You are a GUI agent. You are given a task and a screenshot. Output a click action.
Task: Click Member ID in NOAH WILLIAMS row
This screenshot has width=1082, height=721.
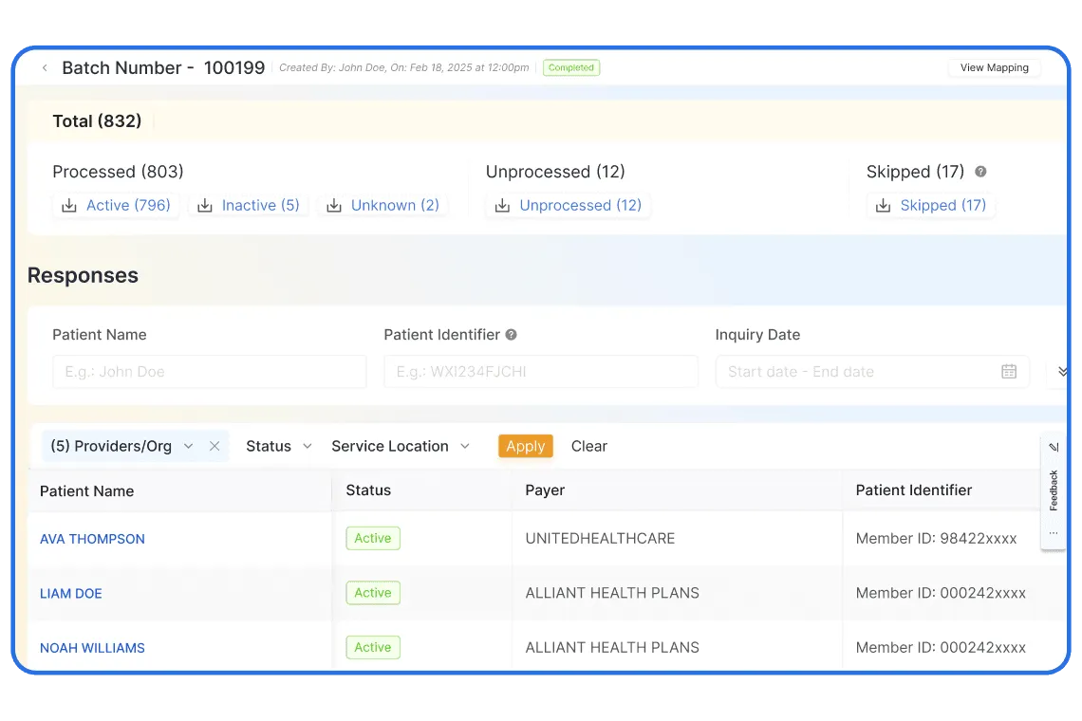click(941, 647)
